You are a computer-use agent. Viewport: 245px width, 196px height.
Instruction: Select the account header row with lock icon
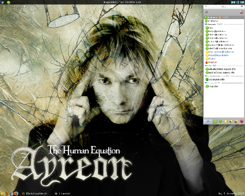pos(224,17)
